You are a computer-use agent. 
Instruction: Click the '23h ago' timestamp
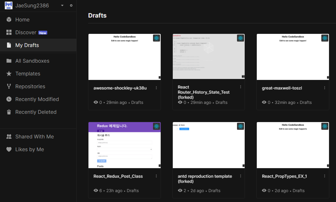[114, 190]
